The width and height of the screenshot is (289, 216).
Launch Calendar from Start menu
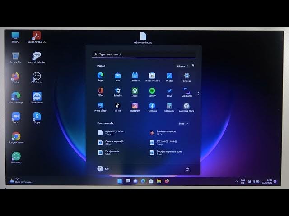(135, 77)
